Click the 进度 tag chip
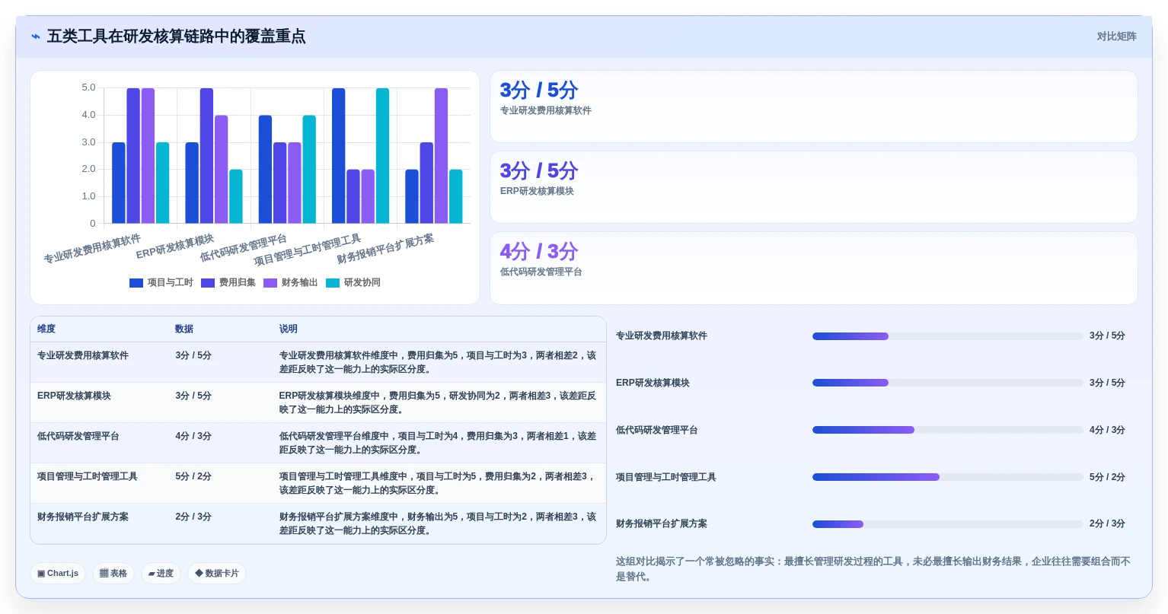Screen dimensions: 1168x614 point(161,574)
